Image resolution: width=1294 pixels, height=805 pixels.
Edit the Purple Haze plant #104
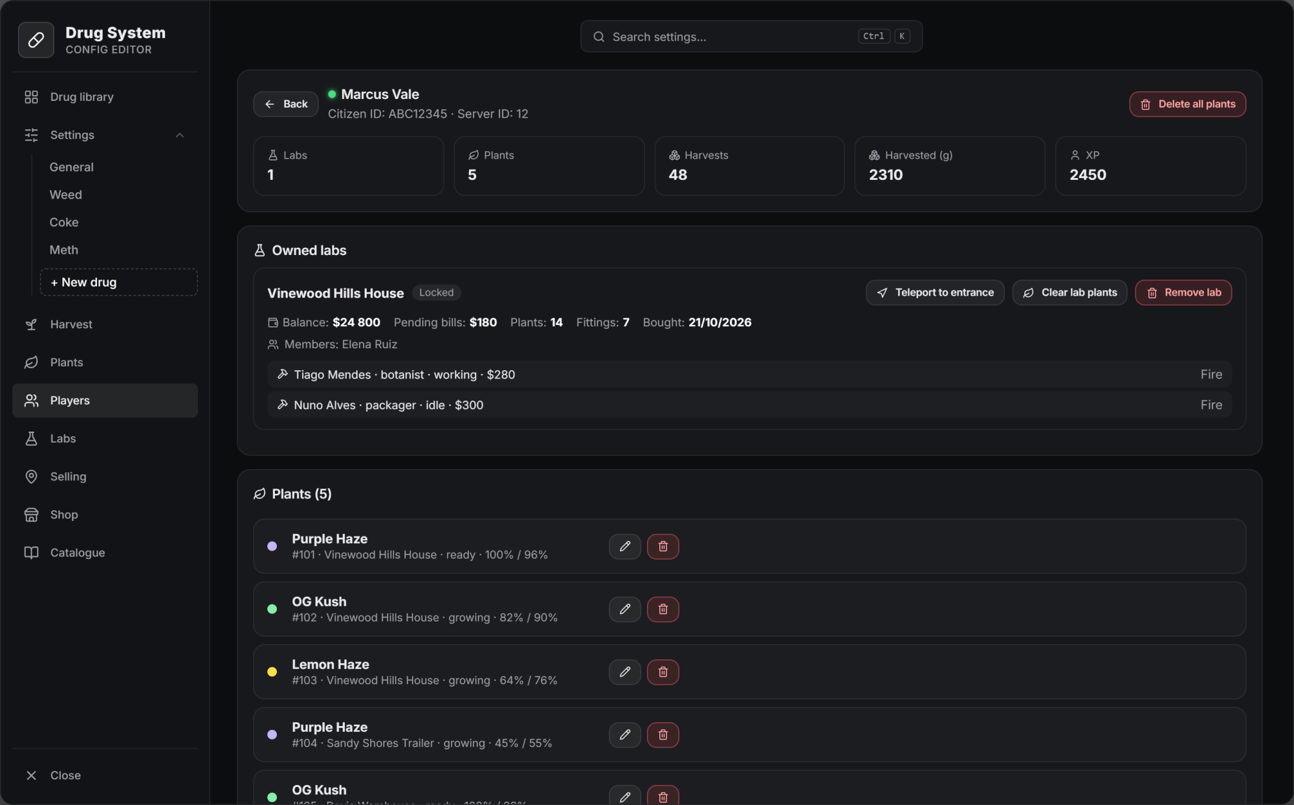[x=624, y=734]
